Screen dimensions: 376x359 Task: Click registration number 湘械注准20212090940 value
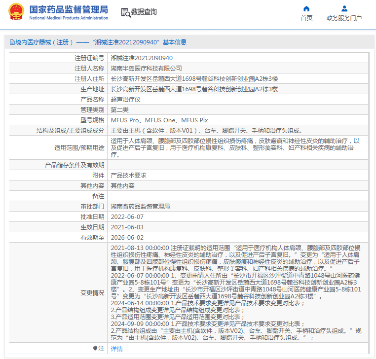click(141, 58)
